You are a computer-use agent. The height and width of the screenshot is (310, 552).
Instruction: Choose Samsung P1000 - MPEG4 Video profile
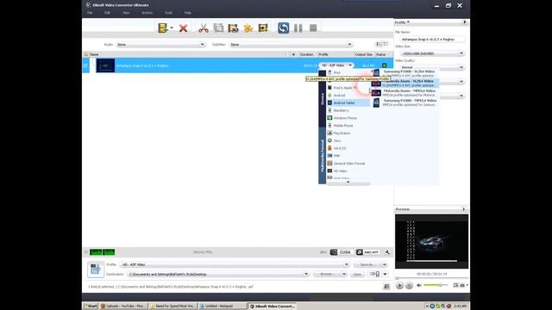tap(405, 102)
